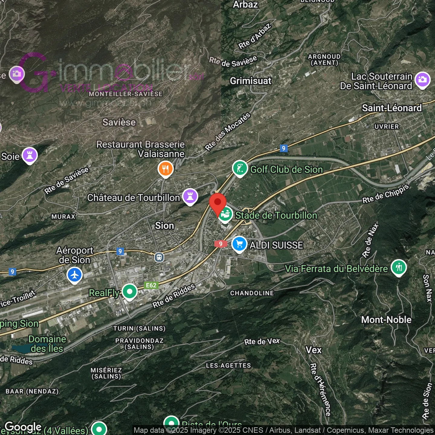Image resolution: width=435 pixels, height=435 pixels.
Task: Select the Soie castle marker icon
Action: (30, 155)
